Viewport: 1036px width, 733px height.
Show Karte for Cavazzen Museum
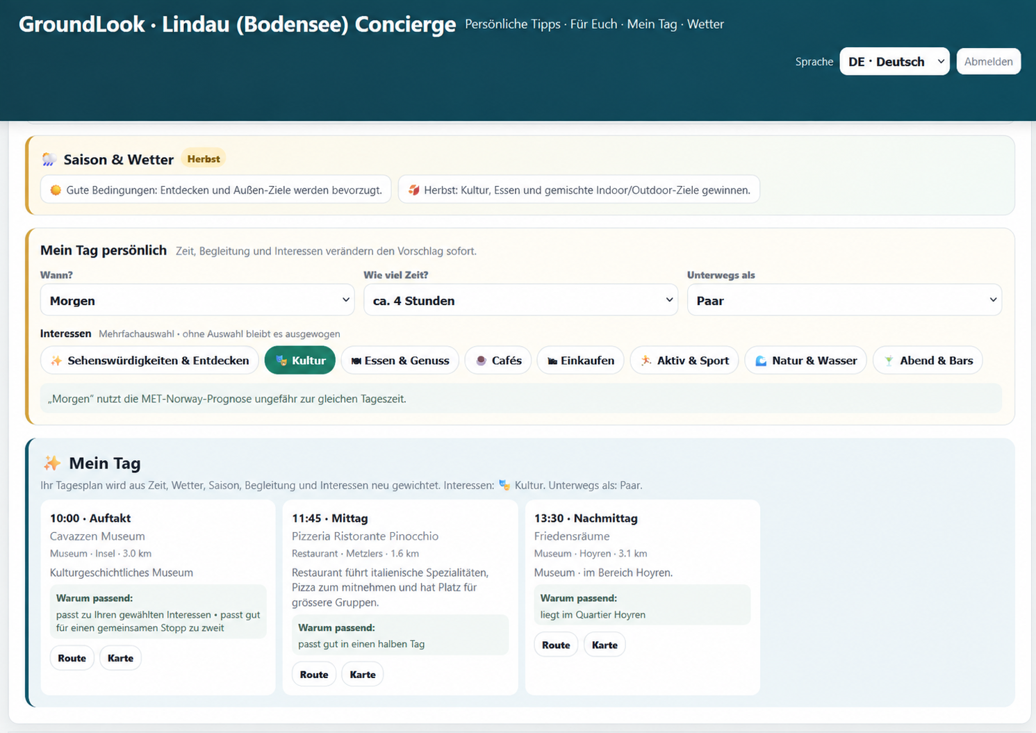pyautogui.click(x=120, y=658)
